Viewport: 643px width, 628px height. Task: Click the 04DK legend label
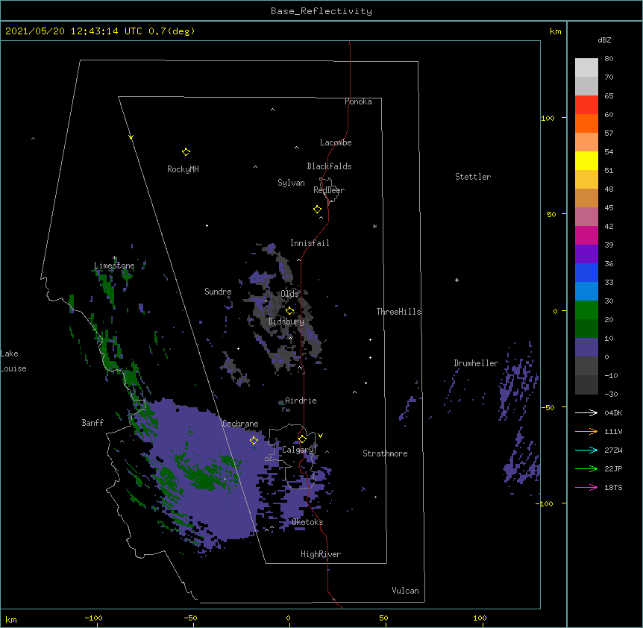(613, 412)
